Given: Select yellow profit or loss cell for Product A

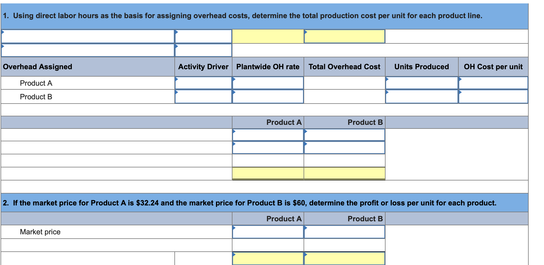Looking at the screenshot, I should coord(268,258).
